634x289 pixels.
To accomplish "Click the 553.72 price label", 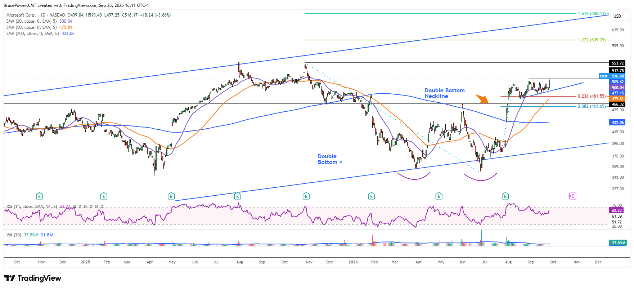I will pyautogui.click(x=617, y=63).
